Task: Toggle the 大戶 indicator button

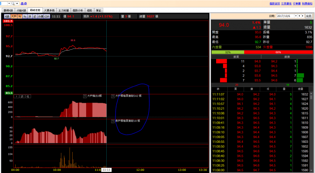Action: click(14, 17)
